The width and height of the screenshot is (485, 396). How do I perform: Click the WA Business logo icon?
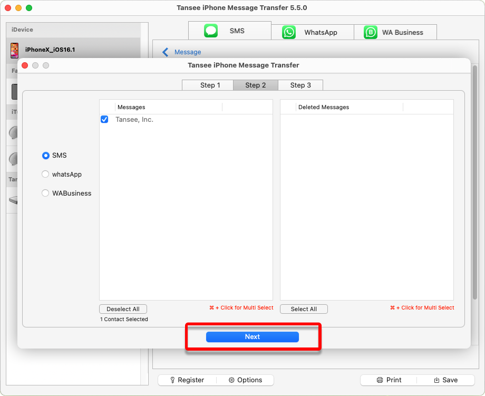(x=370, y=32)
